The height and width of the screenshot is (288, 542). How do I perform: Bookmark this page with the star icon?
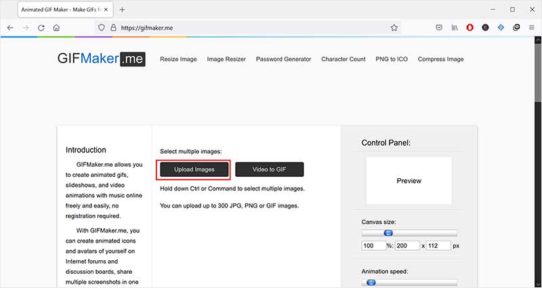coord(394,28)
